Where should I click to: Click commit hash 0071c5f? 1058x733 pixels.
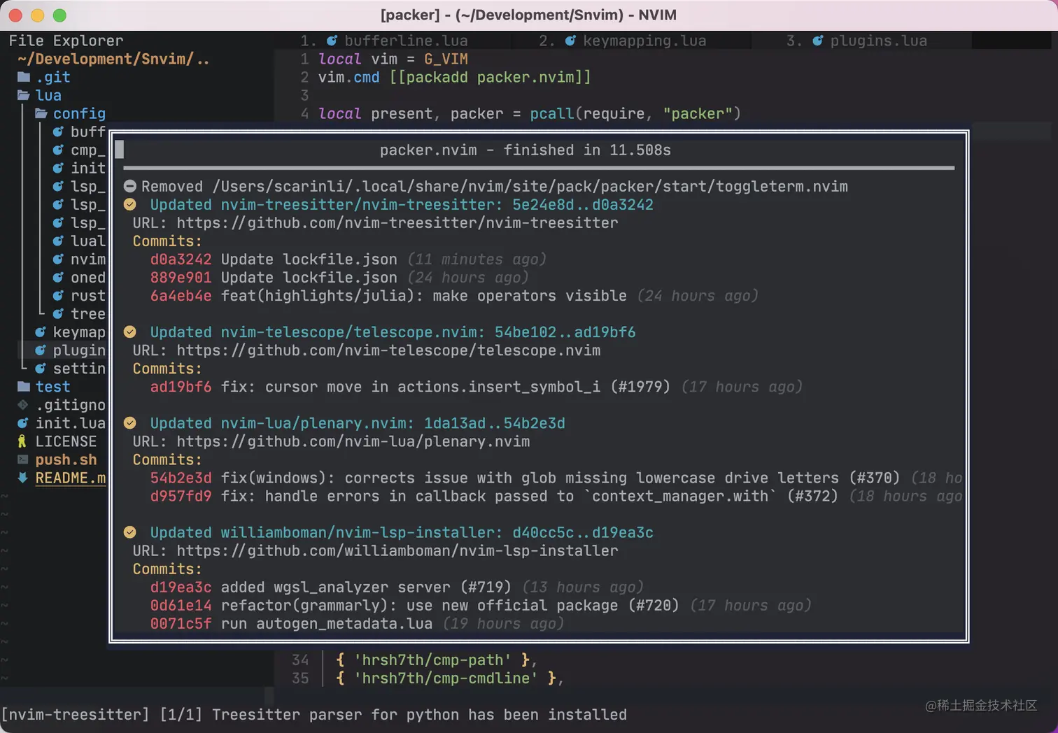(x=181, y=623)
